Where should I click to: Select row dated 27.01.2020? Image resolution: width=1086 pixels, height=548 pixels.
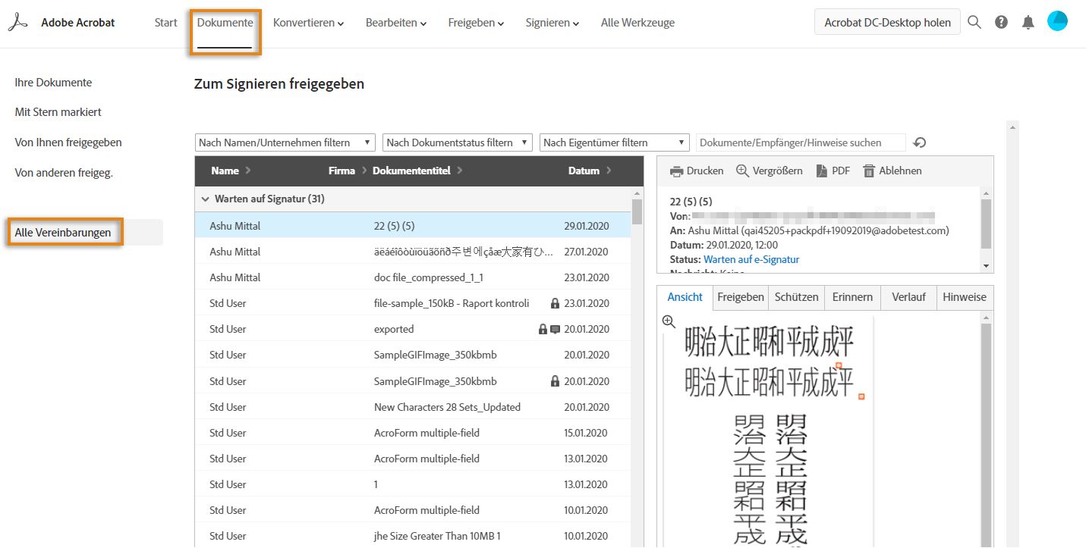413,252
